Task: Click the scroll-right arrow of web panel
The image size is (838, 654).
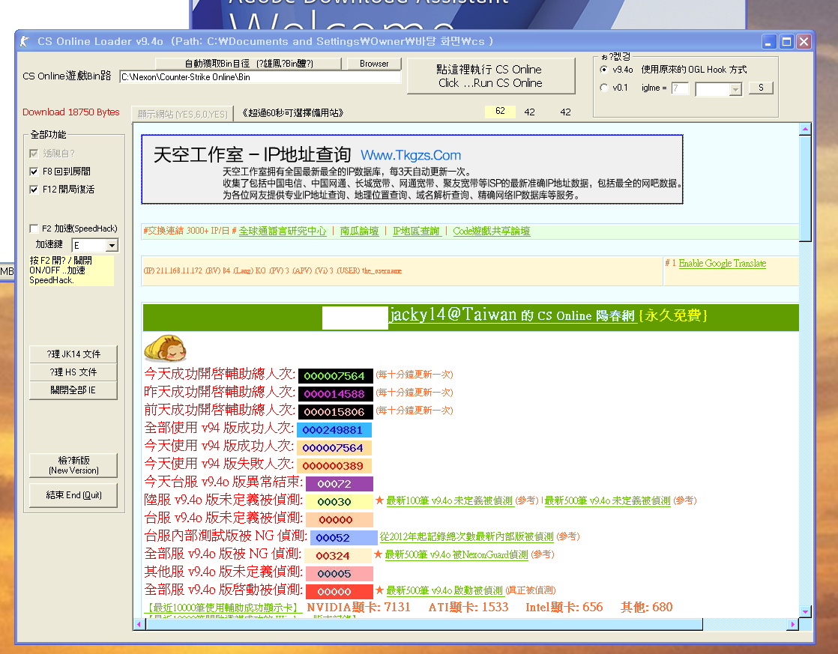Action: 792,624
